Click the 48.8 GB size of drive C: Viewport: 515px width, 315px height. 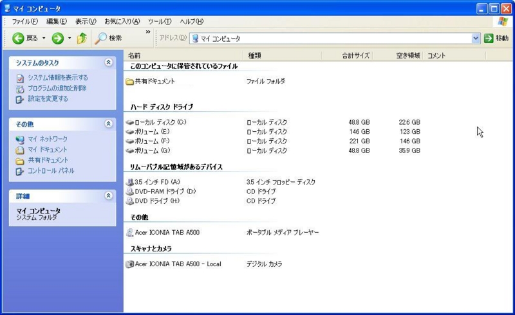tap(359, 122)
